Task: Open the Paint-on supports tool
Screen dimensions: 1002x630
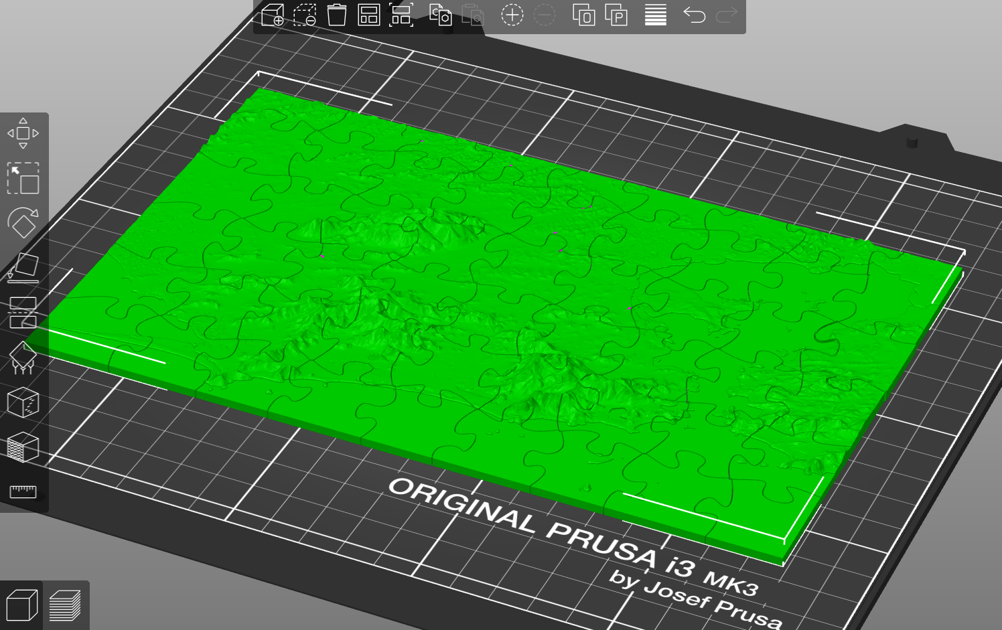Action: point(23,358)
